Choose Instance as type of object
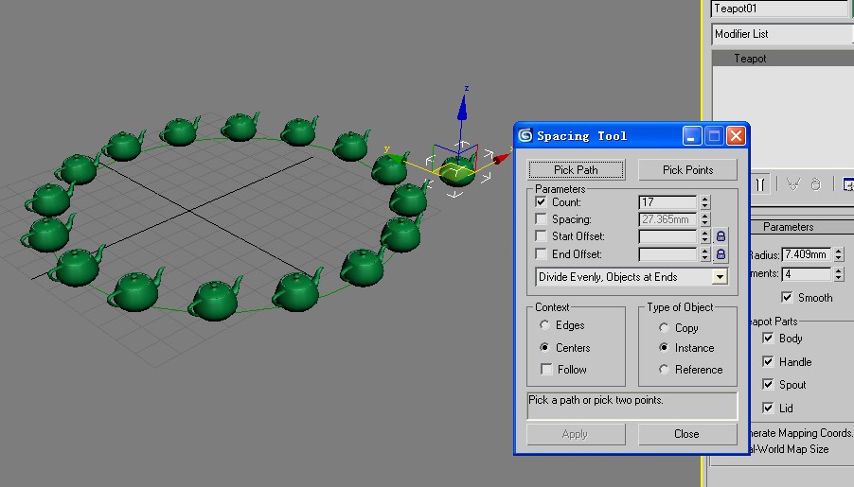The width and height of the screenshot is (854, 487). click(664, 347)
